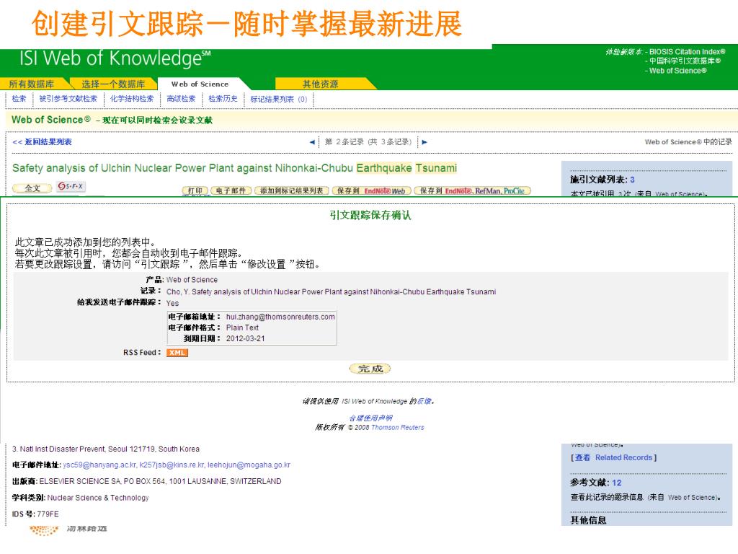Click 保存到 EndNote, RefMan, ProCite button
738x554 pixels.
[473, 190]
